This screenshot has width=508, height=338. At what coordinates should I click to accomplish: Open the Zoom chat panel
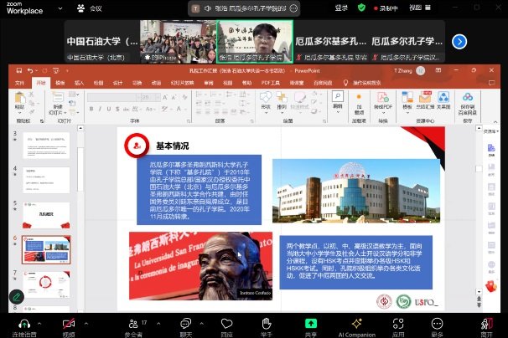(x=185, y=324)
